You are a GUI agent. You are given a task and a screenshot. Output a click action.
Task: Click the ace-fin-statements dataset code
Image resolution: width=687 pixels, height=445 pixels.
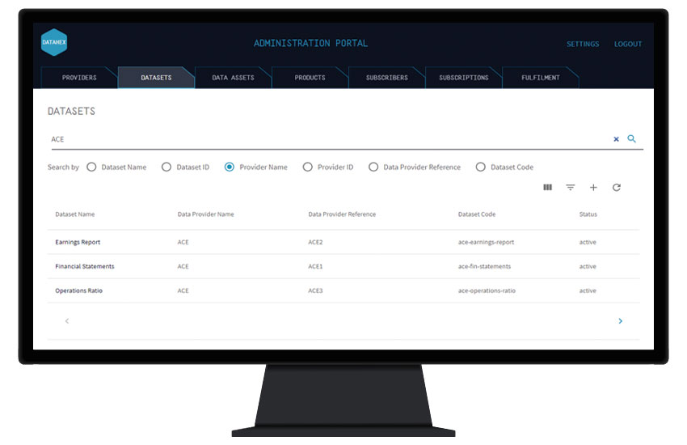click(x=484, y=266)
